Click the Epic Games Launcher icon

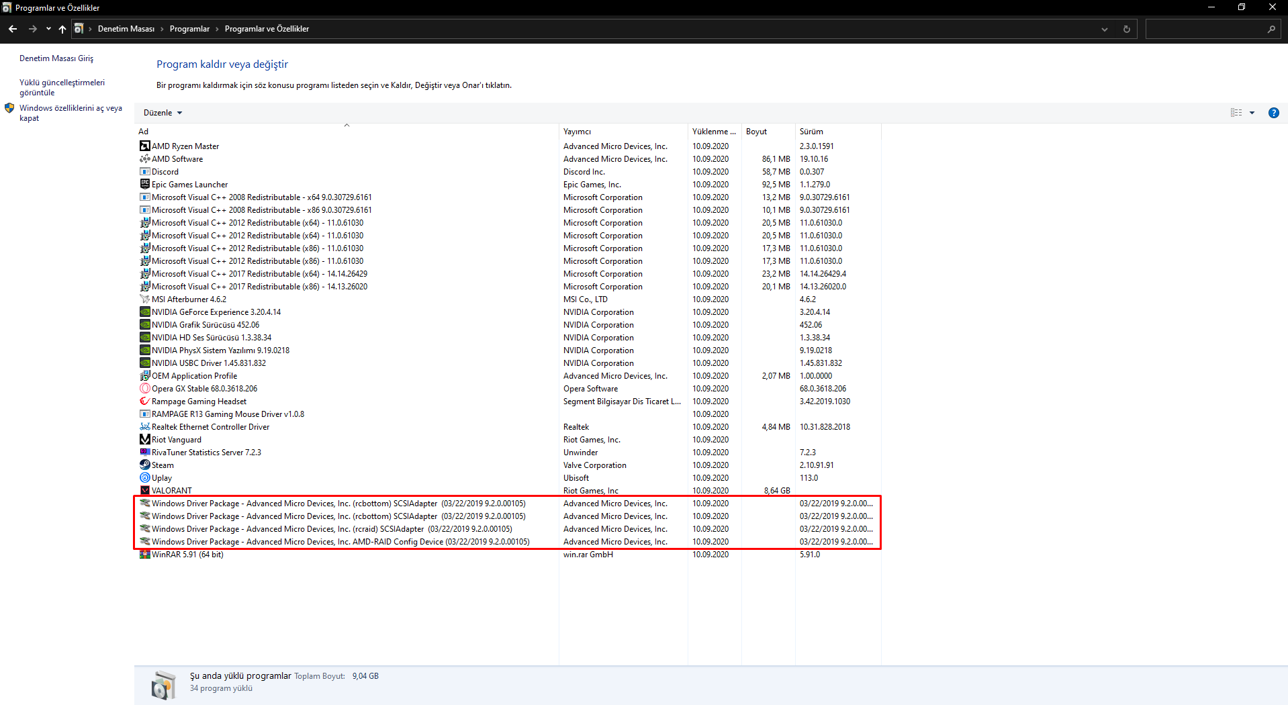[144, 184]
